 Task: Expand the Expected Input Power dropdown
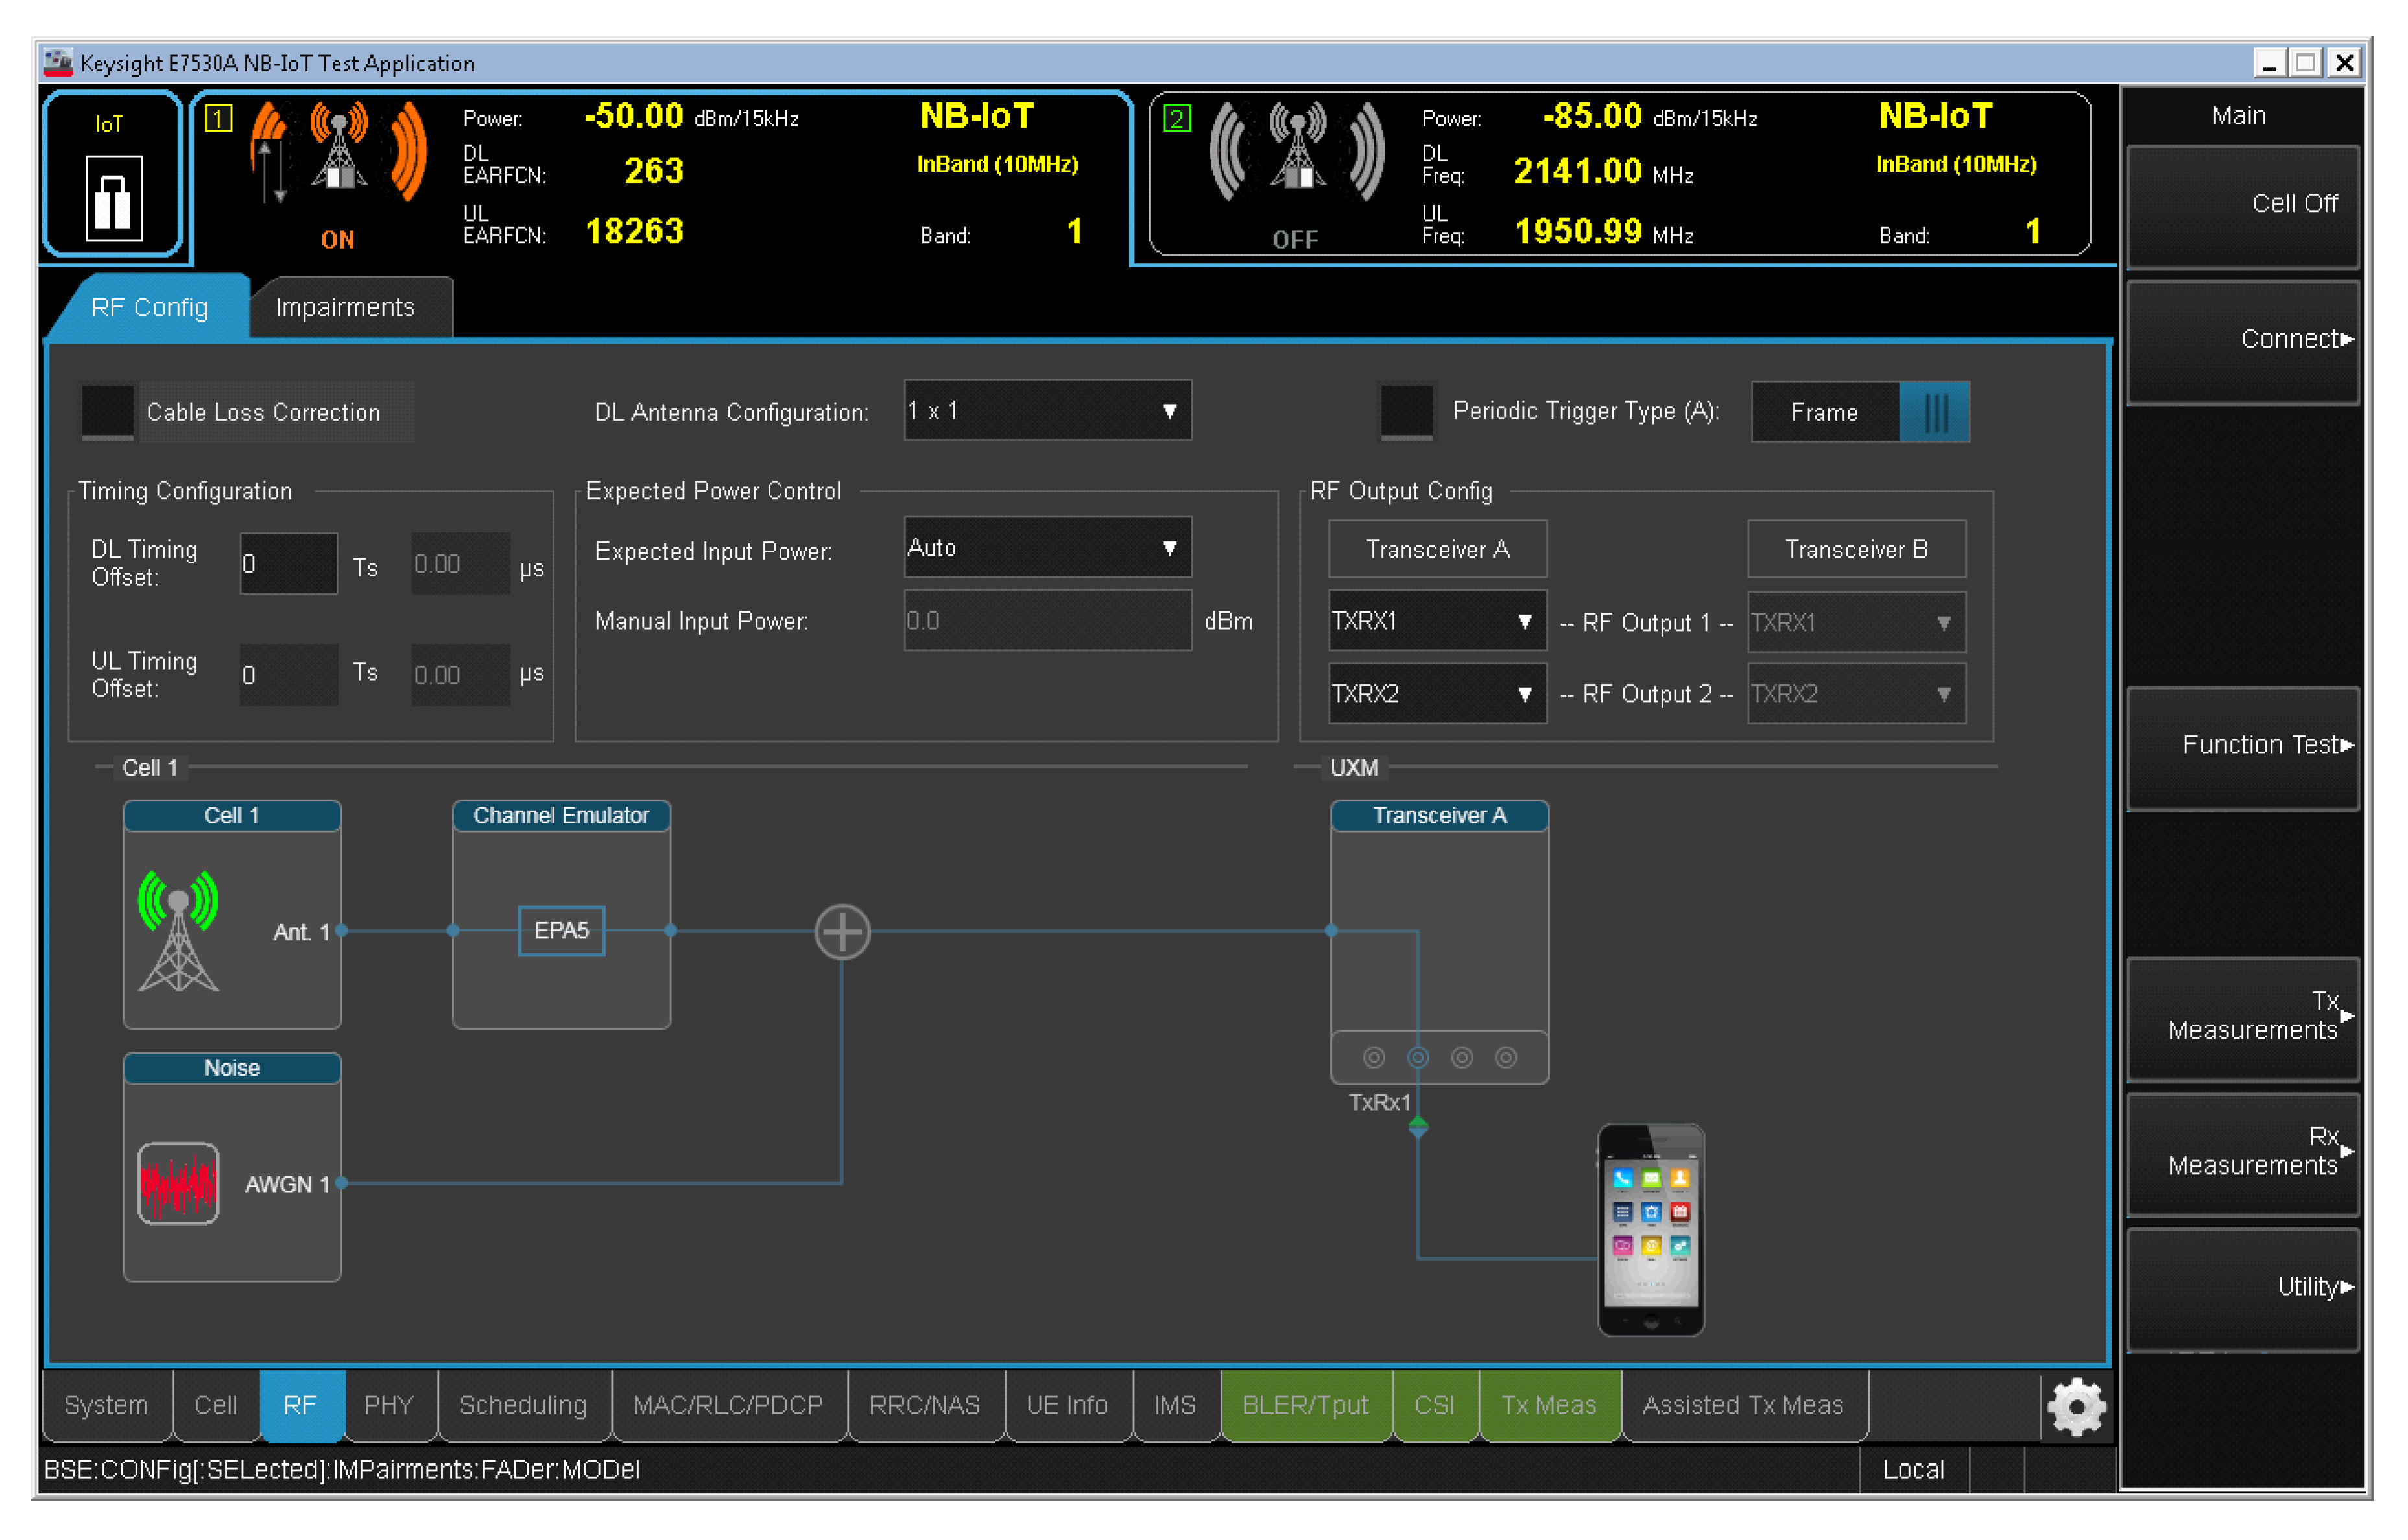click(1047, 547)
